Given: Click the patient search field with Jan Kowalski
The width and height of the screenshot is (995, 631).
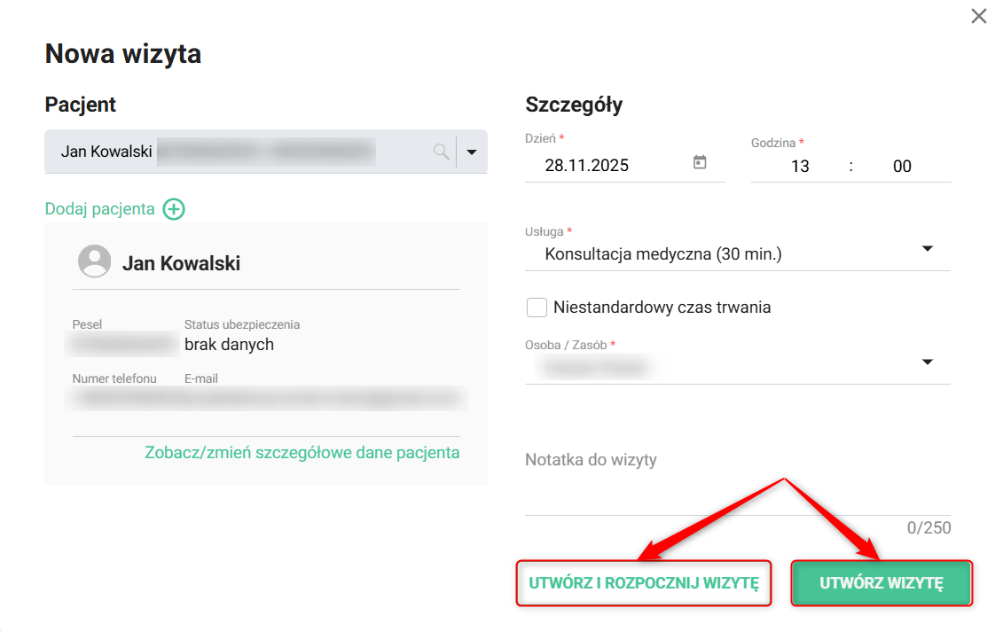Looking at the screenshot, I should coord(239,152).
